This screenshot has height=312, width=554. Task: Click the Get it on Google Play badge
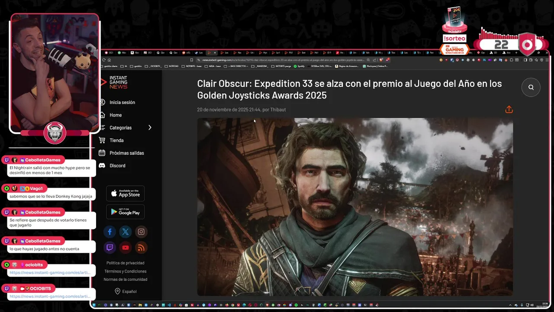(x=126, y=212)
